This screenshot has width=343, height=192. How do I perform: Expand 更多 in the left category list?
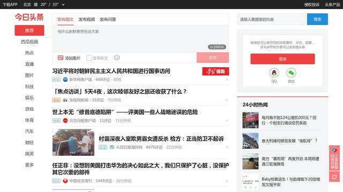29,165
